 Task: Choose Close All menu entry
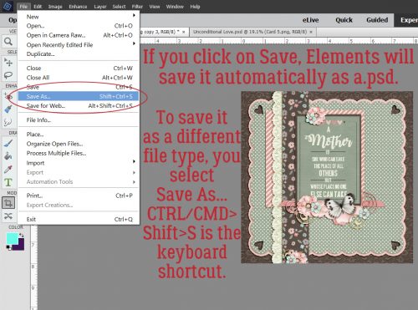coord(79,78)
